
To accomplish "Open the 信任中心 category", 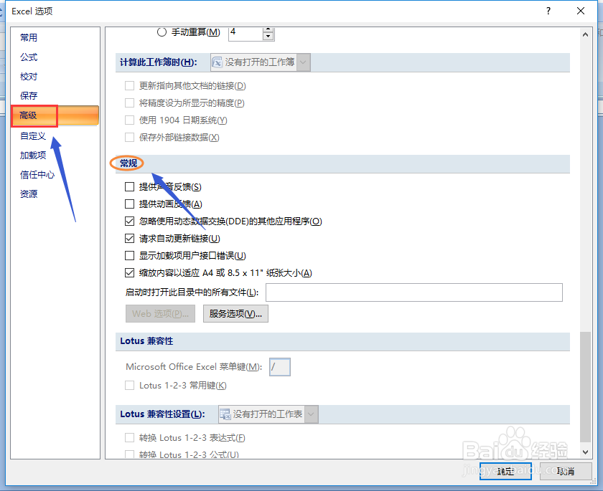I will (37, 175).
